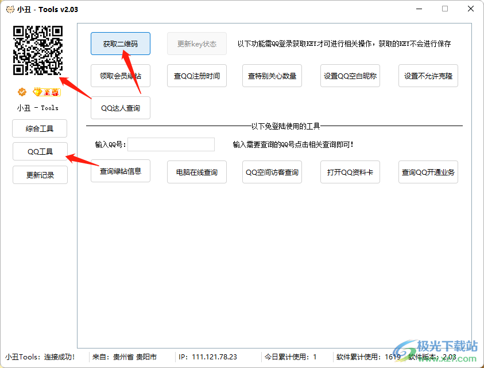
Task: Click 领取会员绿钻 button
Action: point(121,76)
